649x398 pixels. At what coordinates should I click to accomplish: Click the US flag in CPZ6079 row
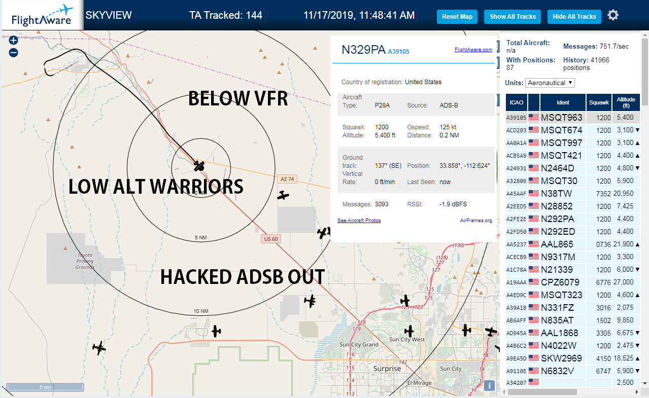[x=534, y=282]
